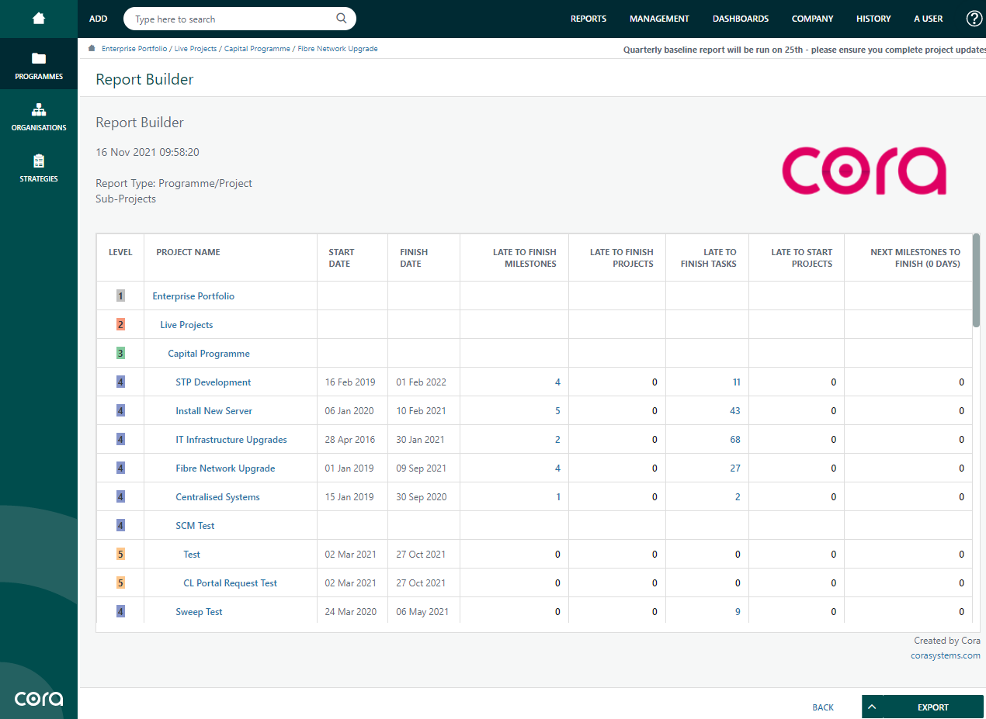Open Live Projects row link in table
This screenshot has width=986, height=719.
click(186, 325)
